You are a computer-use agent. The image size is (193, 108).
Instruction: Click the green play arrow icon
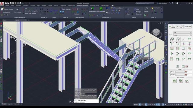point(145,15)
